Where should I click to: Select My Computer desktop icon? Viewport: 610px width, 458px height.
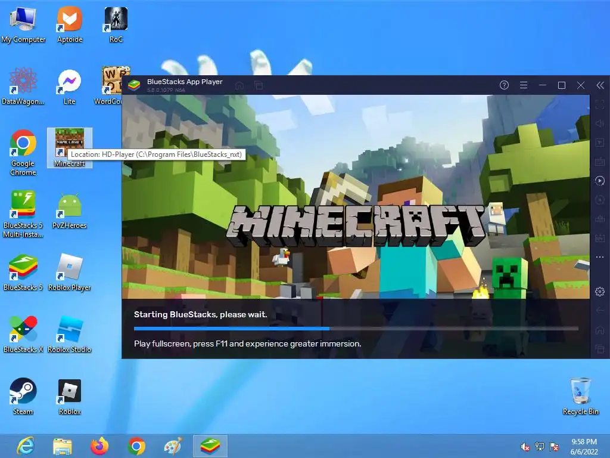(23, 25)
